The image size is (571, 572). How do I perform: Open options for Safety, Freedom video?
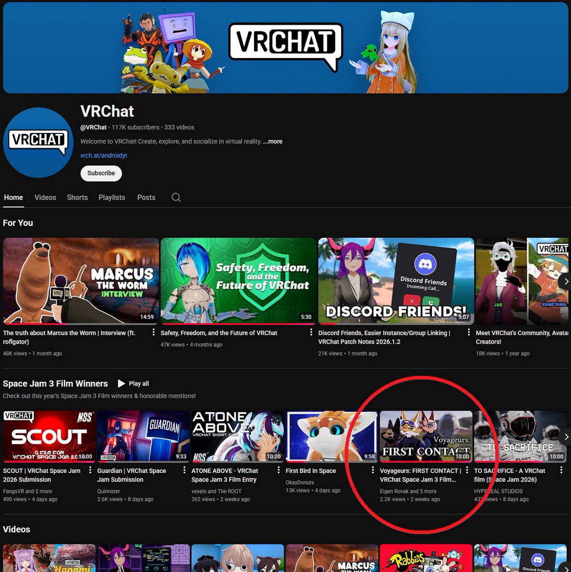(311, 333)
